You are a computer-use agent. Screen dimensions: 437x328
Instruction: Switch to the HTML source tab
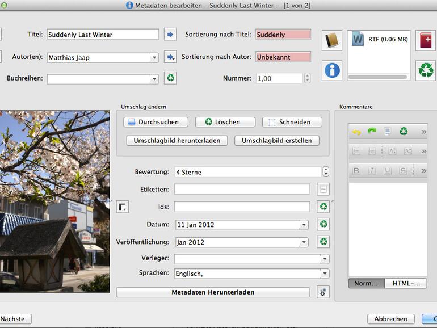406,283
